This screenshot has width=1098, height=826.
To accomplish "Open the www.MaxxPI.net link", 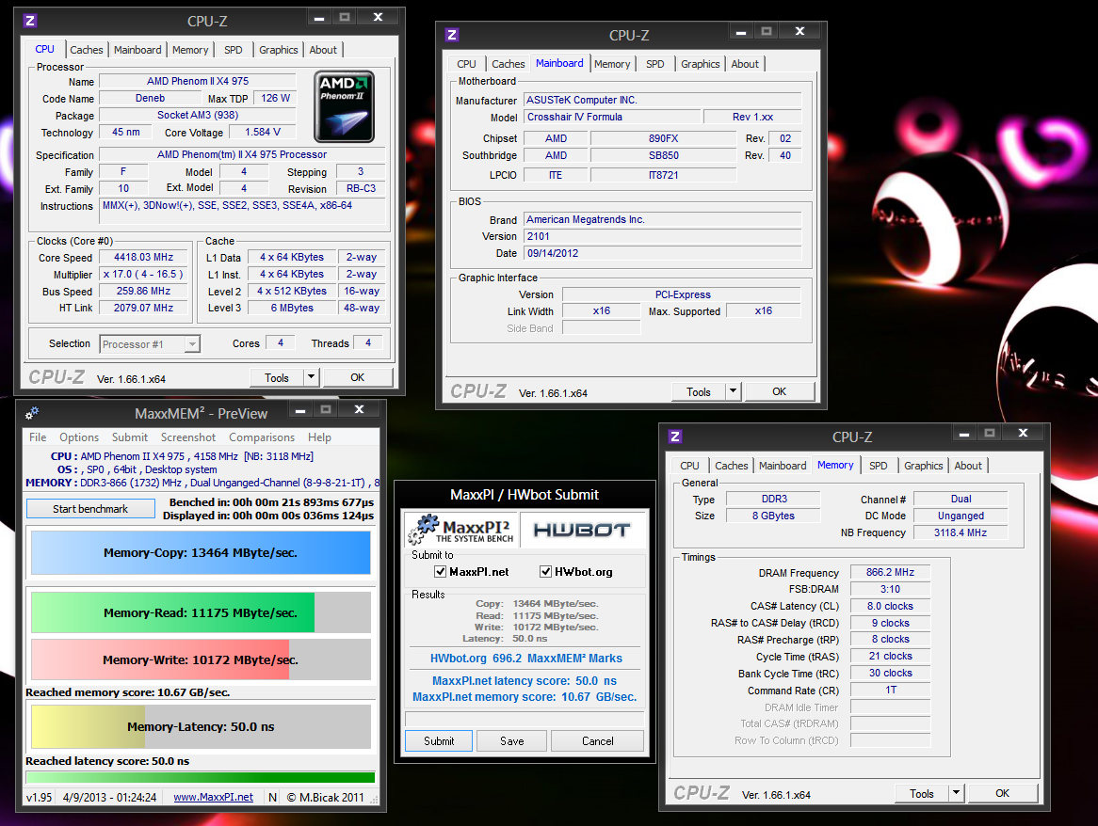I will click(214, 798).
